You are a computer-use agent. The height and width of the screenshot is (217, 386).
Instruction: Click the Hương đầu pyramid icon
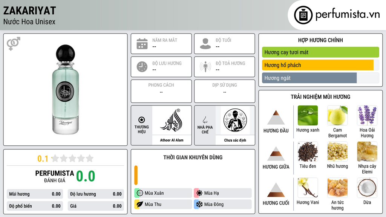click(276, 118)
